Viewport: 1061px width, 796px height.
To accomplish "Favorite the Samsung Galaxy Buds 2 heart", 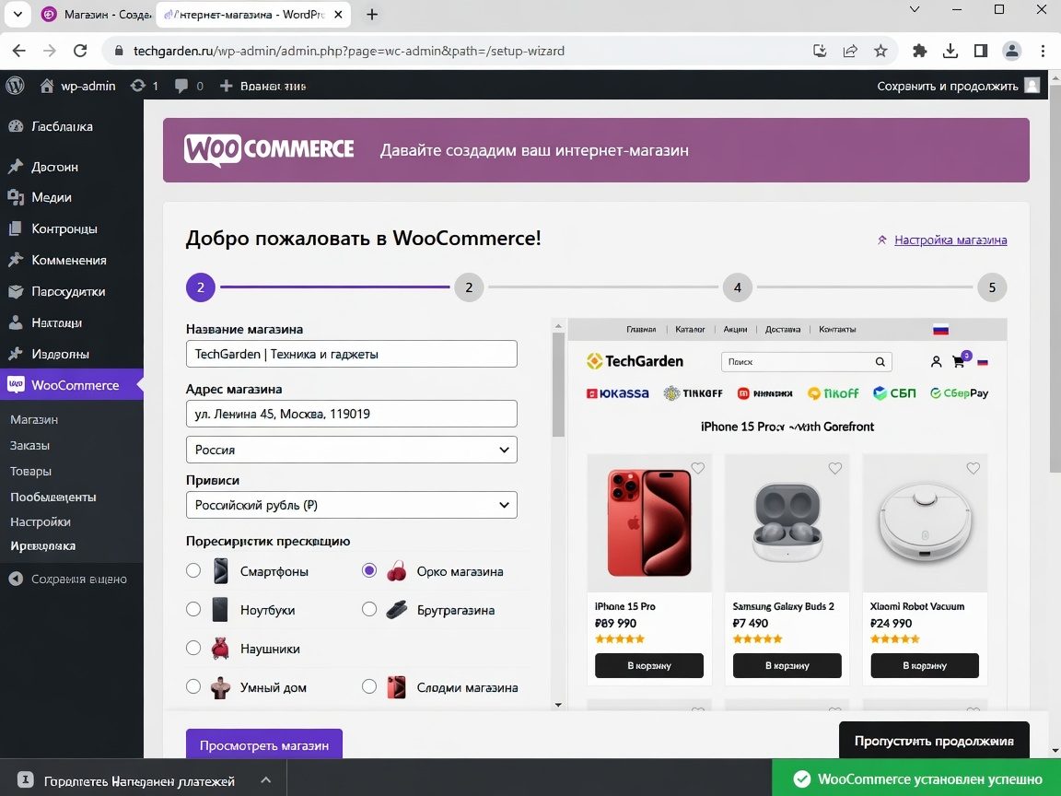I will (x=835, y=468).
